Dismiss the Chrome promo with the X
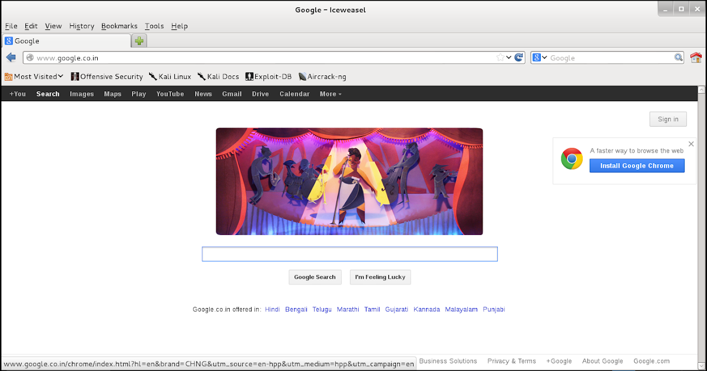Image resolution: width=707 pixels, height=371 pixels. click(x=691, y=144)
